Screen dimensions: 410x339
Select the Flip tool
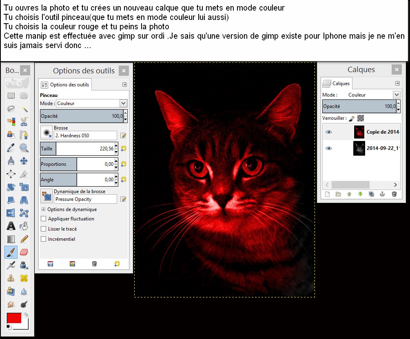pyautogui.click(x=11, y=213)
